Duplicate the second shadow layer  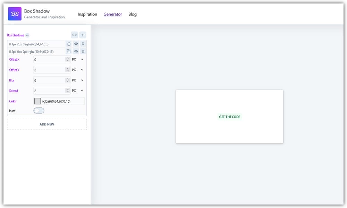(x=69, y=51)
